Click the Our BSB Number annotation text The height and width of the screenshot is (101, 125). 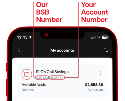coord(49,12)
